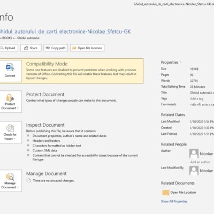Image resolution: width=214 pixels, height=214 pixels.
Task: Click 'Document properties, author's name' list item
Action: pos(70,136)
